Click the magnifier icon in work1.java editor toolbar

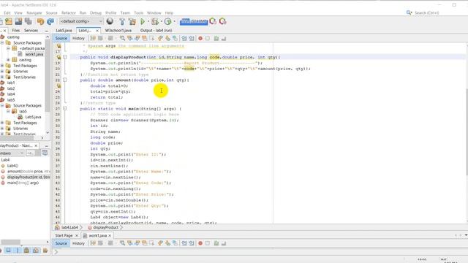coord(122,243)
